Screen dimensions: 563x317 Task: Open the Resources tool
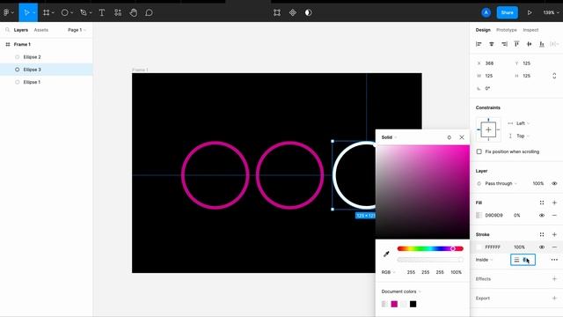tap(118, 12)
